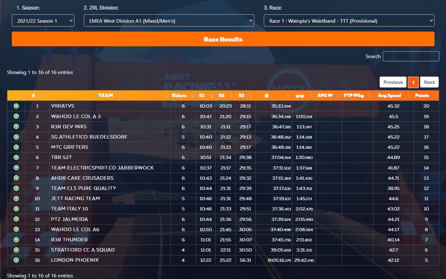
Task: Click finish time 35:33.934
Action: (x=281, y=106)
